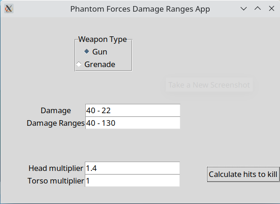This screenshot has width=280, height=204.
Task: Click the Head multiplier text box
Action: point(133,168)
